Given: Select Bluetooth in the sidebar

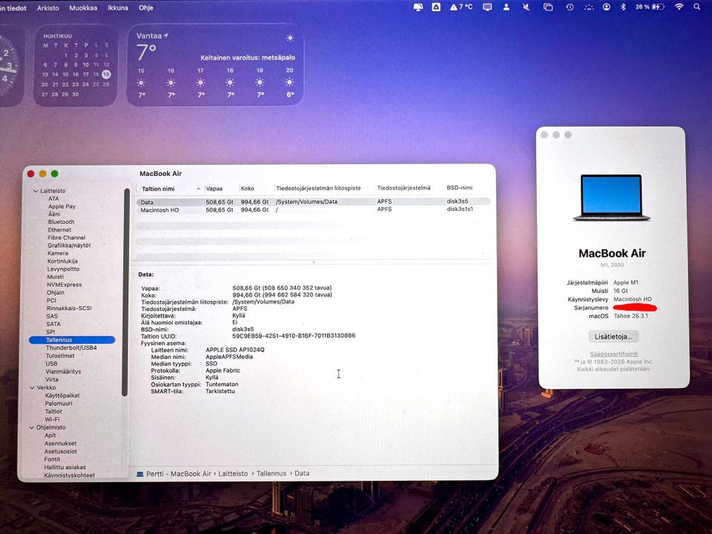Looking at the screenshot, I should [61, 222].
